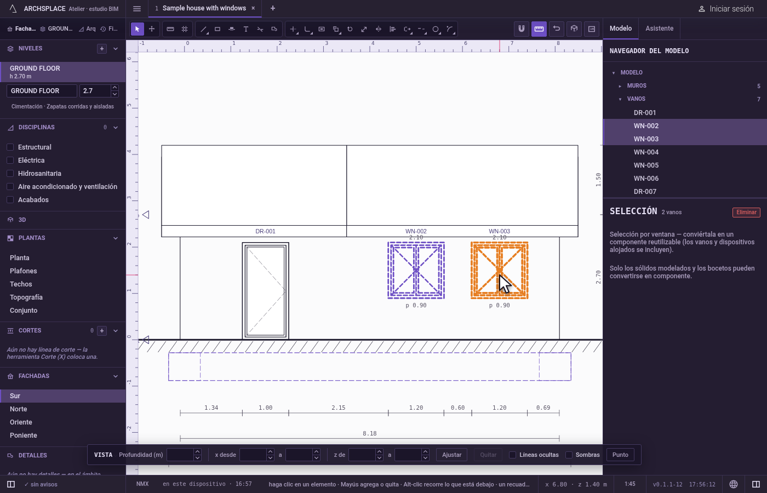The image size is (767, 493).
Task: Click the rotate tool icon
Action: tap(350, 29)
